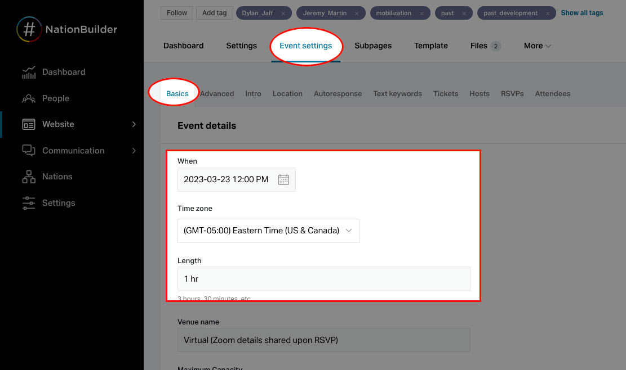Image resolution: width=626 pixels, height=370 pixels.
Task: Expand the More menu
Action: tap(536, 46)
